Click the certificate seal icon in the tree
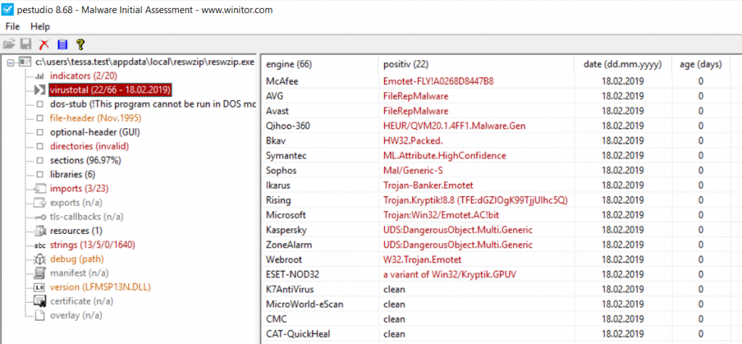 coord(41,301)
